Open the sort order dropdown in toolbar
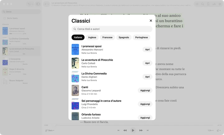 [30, 4]
